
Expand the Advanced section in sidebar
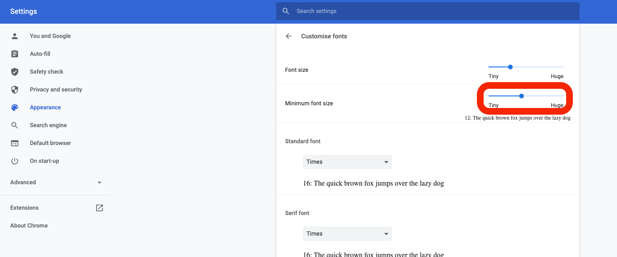99,182
